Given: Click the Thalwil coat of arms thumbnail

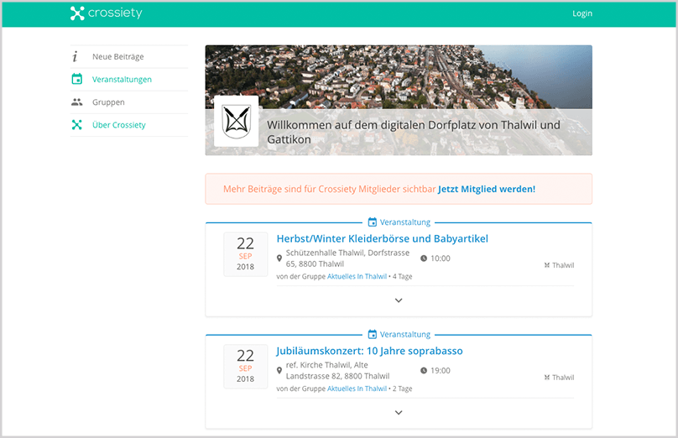Looking at the screenshot, I should (236, 122).
